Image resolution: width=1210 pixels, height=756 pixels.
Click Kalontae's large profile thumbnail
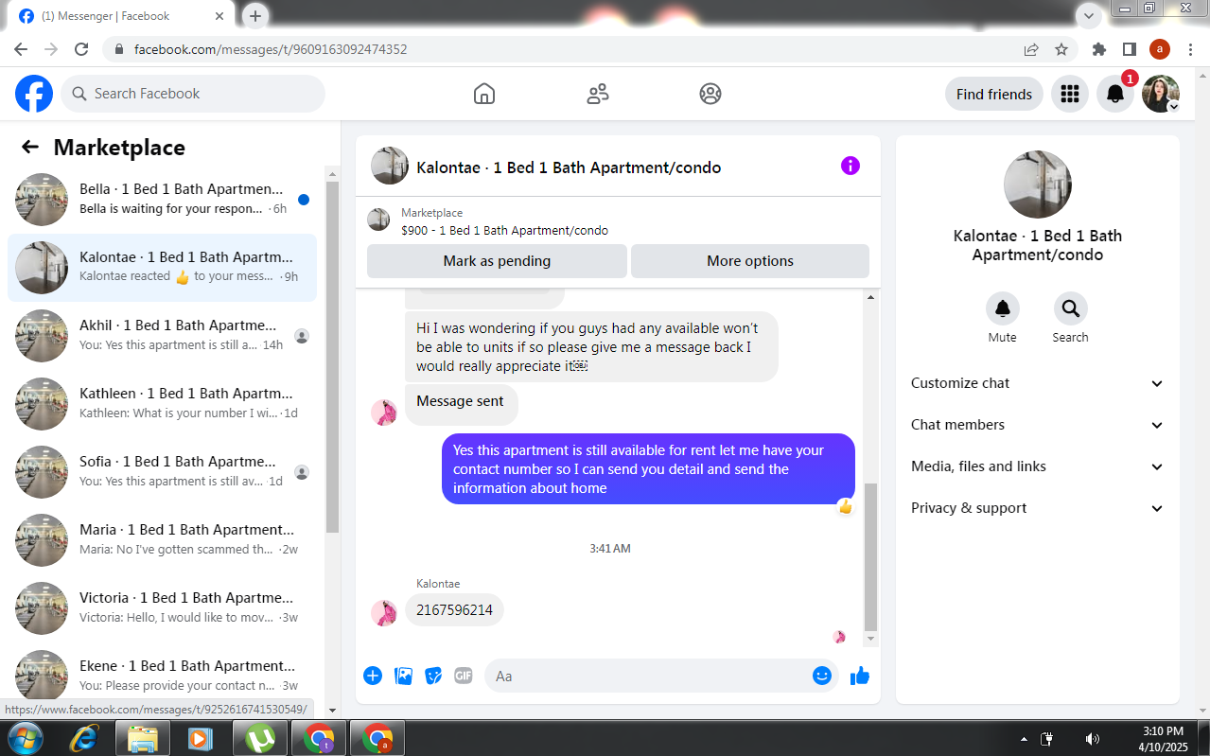click(x=1038, y=185)
